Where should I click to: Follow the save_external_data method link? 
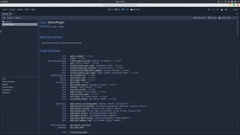(x=79, y=94)
